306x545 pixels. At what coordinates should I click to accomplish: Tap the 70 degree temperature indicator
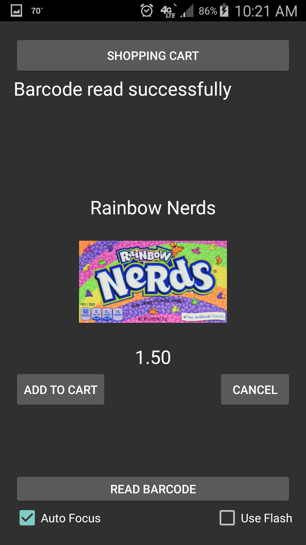(37, 11)
